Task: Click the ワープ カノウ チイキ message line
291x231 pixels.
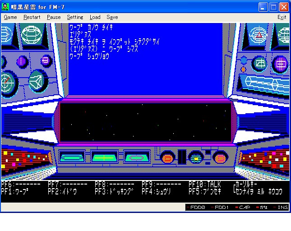Action: (91, 28)
